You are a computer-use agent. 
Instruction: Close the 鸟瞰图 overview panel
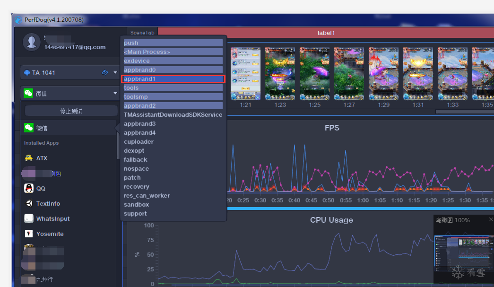coord(491,219)
